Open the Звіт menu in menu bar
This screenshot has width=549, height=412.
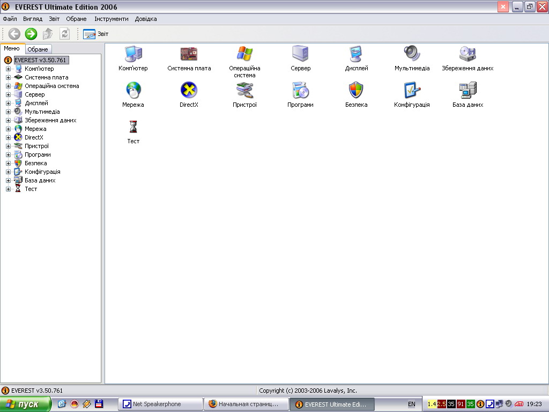coord(54,19)
